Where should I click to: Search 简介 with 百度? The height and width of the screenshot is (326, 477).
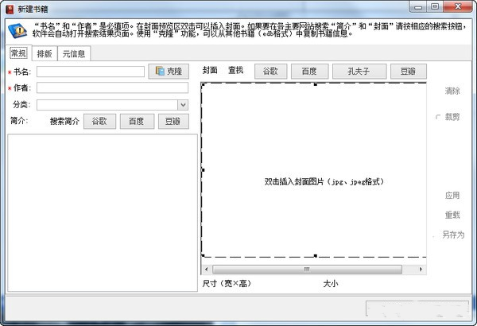pos(137,121)
